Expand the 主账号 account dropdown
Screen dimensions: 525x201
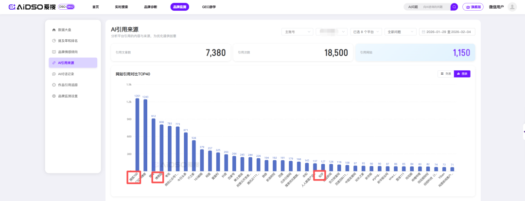tap(297, 32)
